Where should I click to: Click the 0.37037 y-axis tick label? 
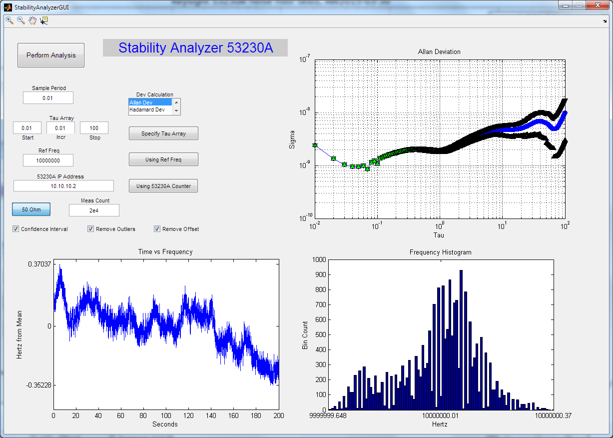coord(39,264)
